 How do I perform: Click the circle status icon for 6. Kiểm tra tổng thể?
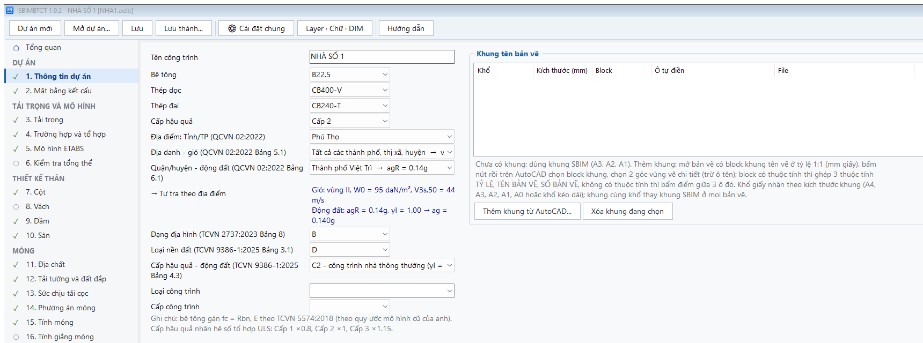pyautogui.click(x=16, y=163)
